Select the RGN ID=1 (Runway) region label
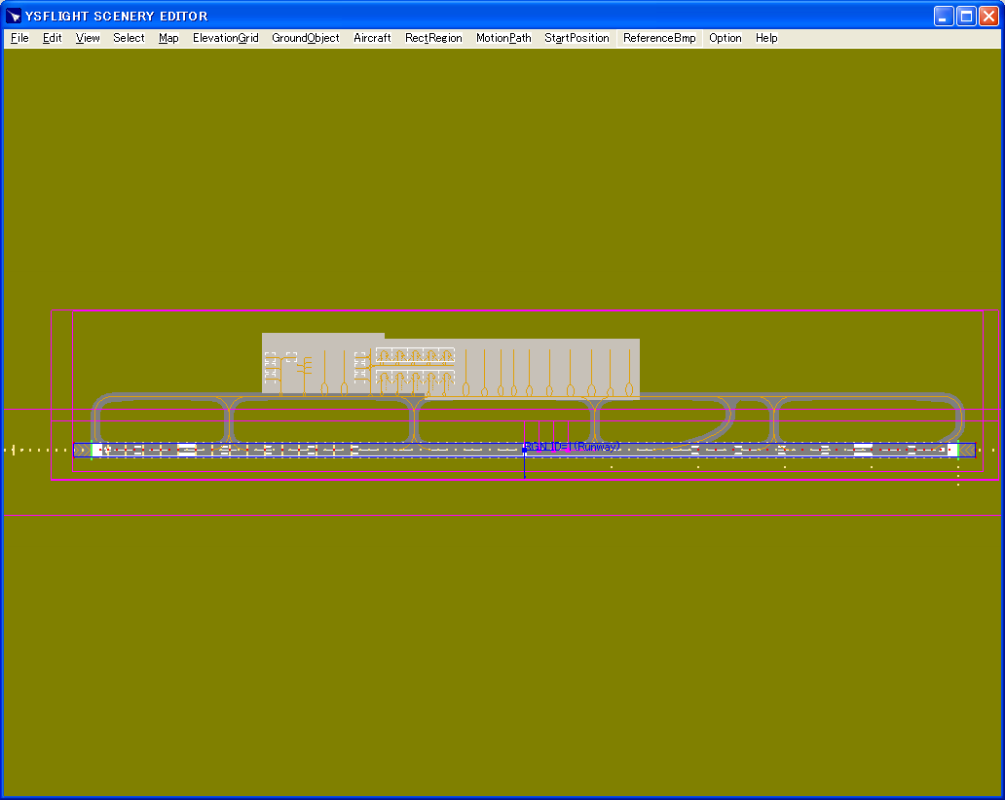Viewport: 1005px width, 800px height. [572, 447]
